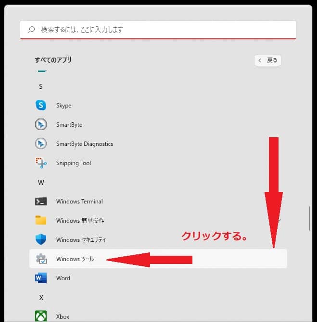This screenshot has height=322, width=317.
Task: Launch SmartByte via its icon
Action: (x=41, y=124)
